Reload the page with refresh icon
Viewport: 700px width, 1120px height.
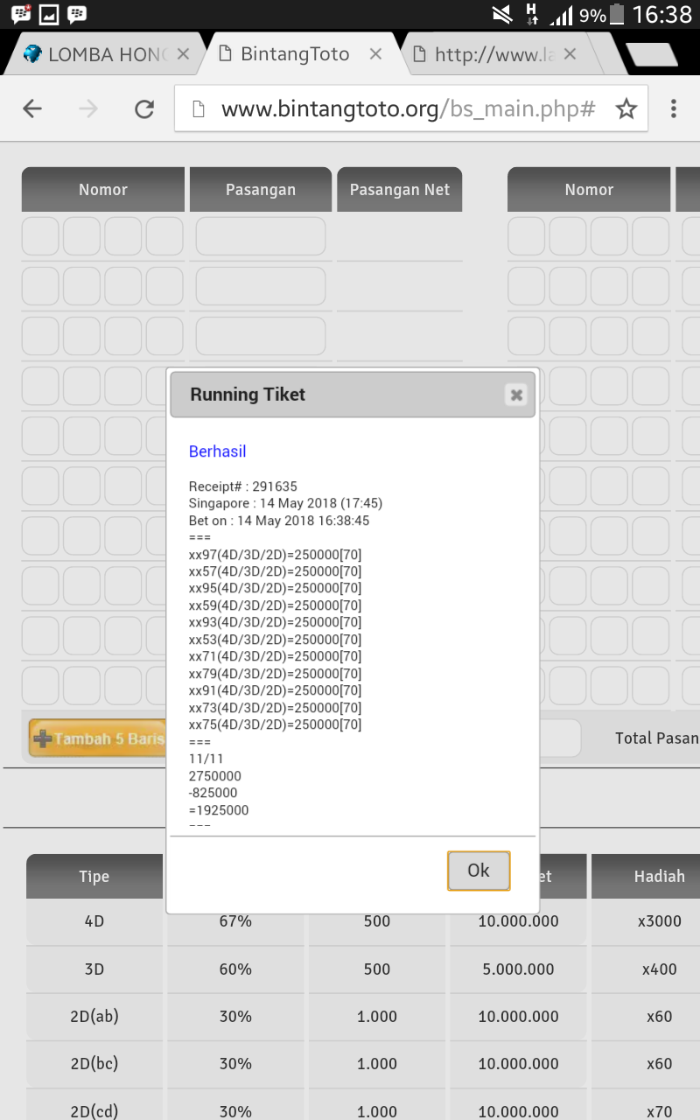coord(144,108)
